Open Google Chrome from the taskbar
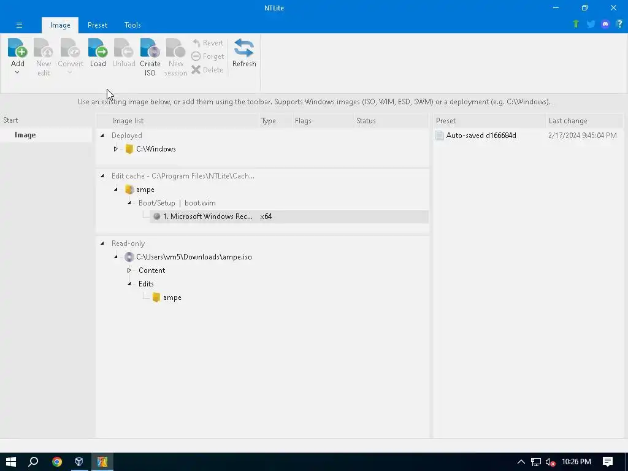Screen dimensions: 628x471 pyautogui.click(x=57, y=462)
